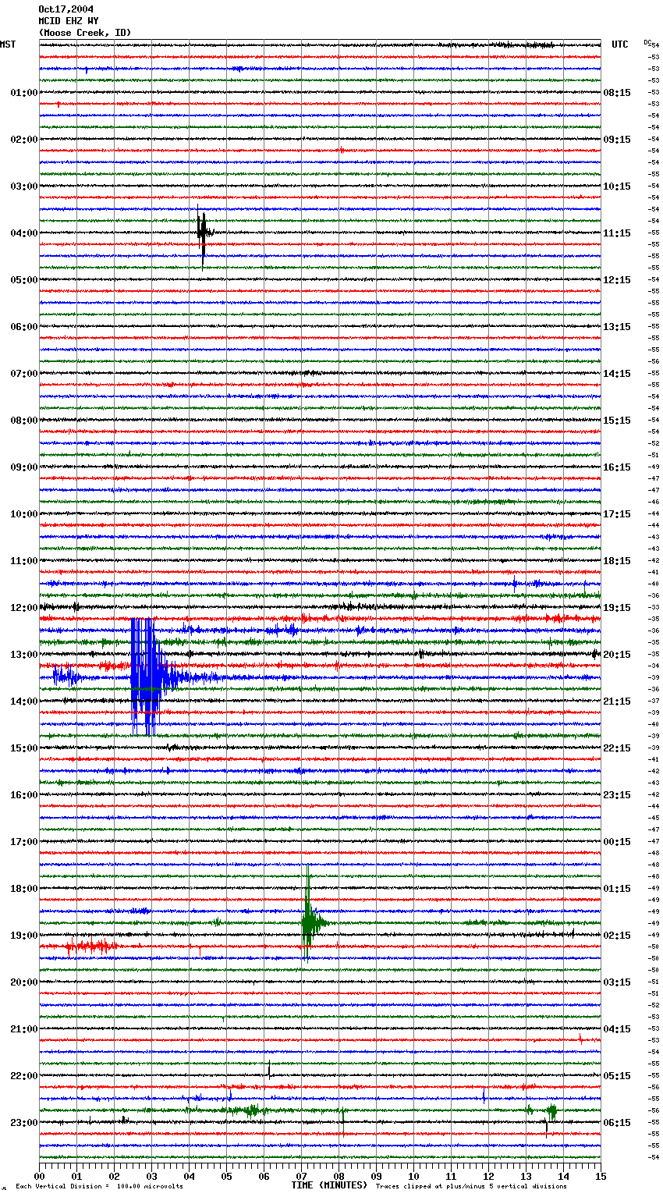Select the 23:15 UTC time label
The image size is (663, 1197).
[617, 795]
